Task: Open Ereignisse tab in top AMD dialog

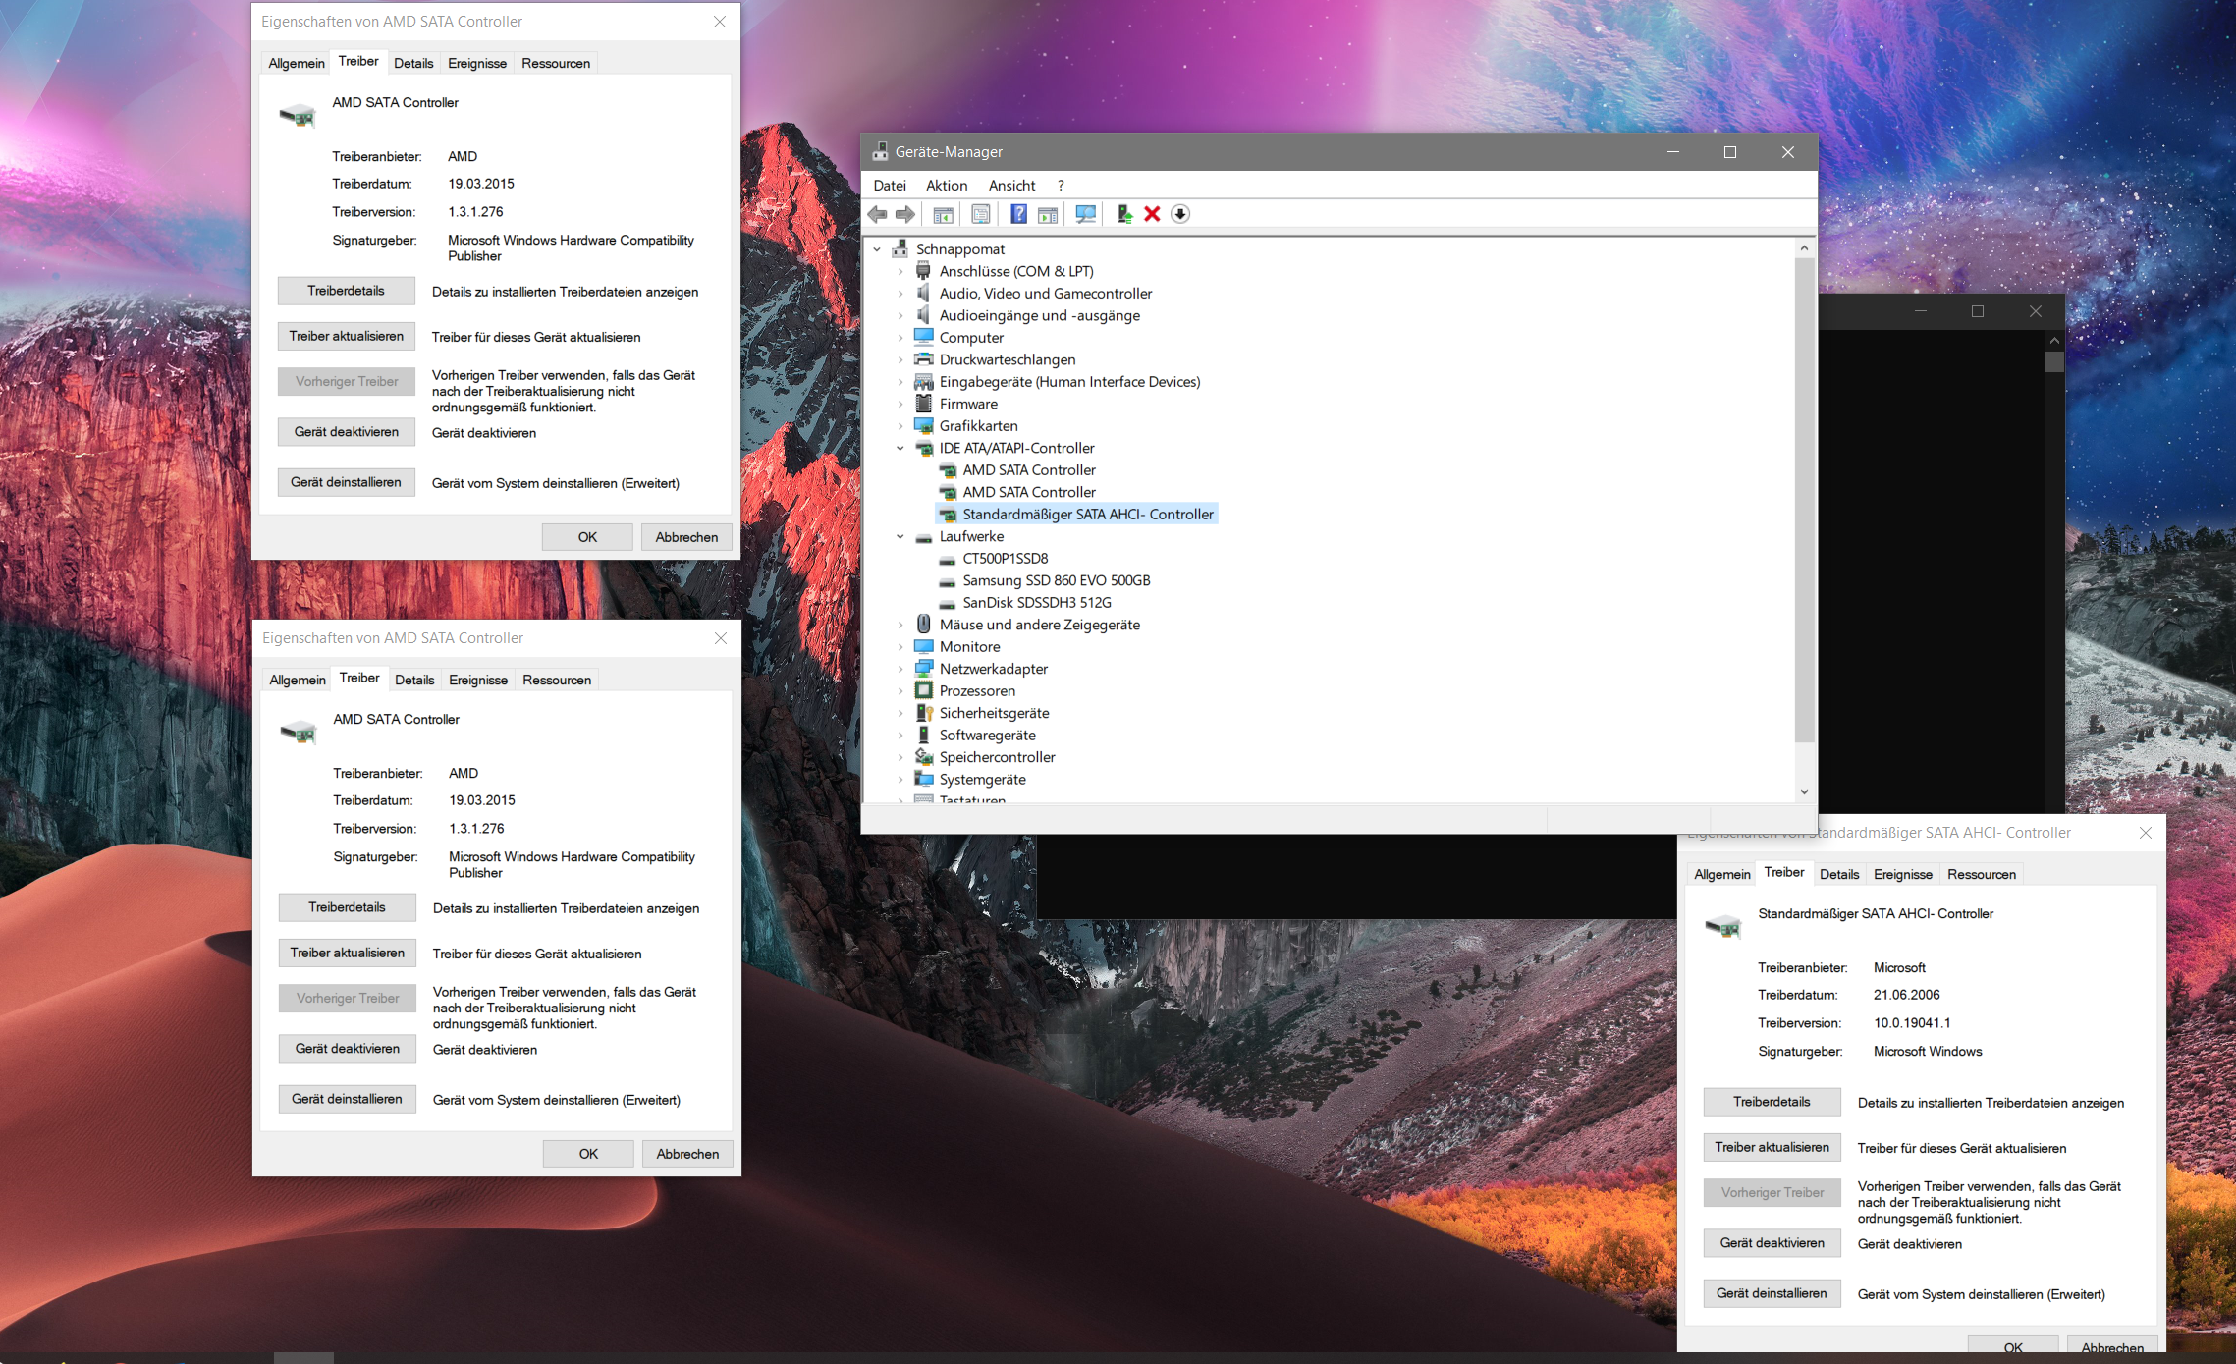Action: pyautogui.click(x=477, y=64)
